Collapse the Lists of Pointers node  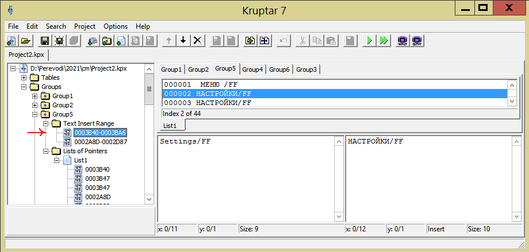(45, 151)
